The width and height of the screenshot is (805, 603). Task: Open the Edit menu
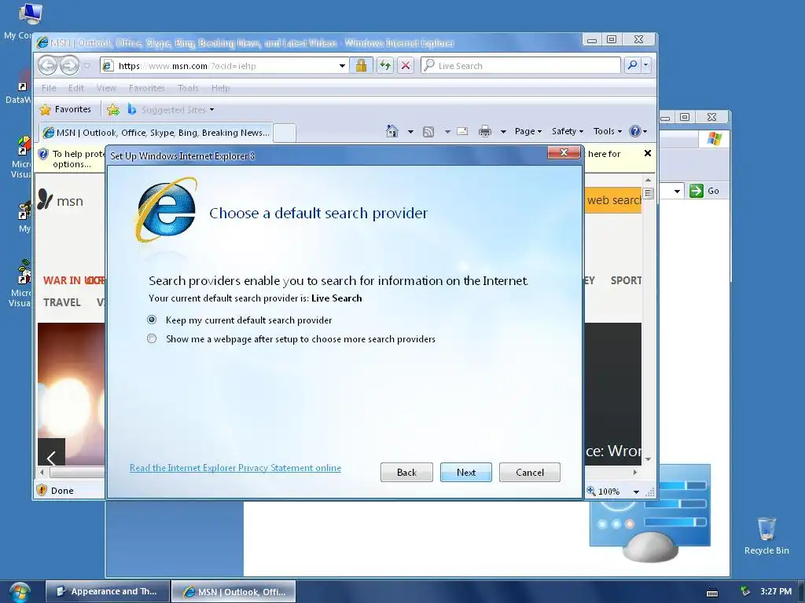pos(76,88)
